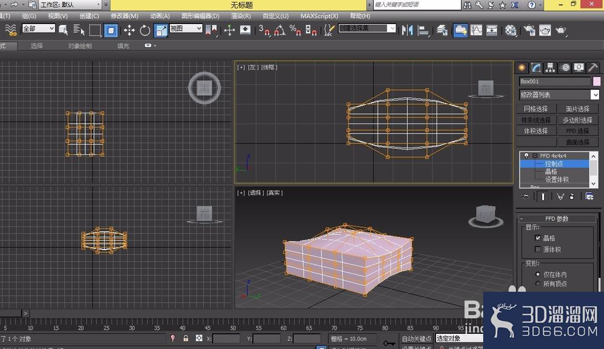Enable 晶格 display checkbox

pos(538,238)
